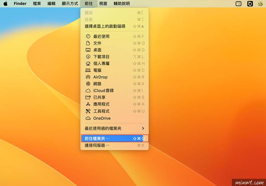
Task: Click the 工具程式 utilities tools icon
Action: (x=88, y=111)
